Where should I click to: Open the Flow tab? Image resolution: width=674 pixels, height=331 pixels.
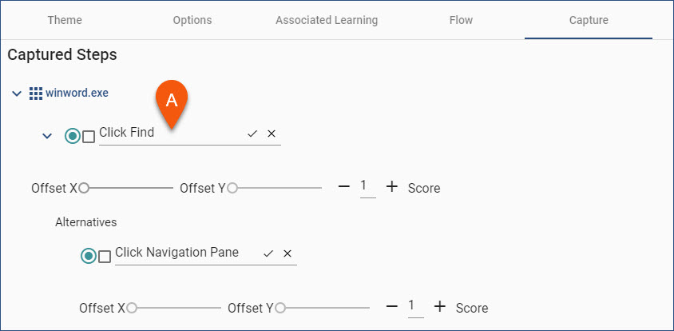click(x=461, y=20)
